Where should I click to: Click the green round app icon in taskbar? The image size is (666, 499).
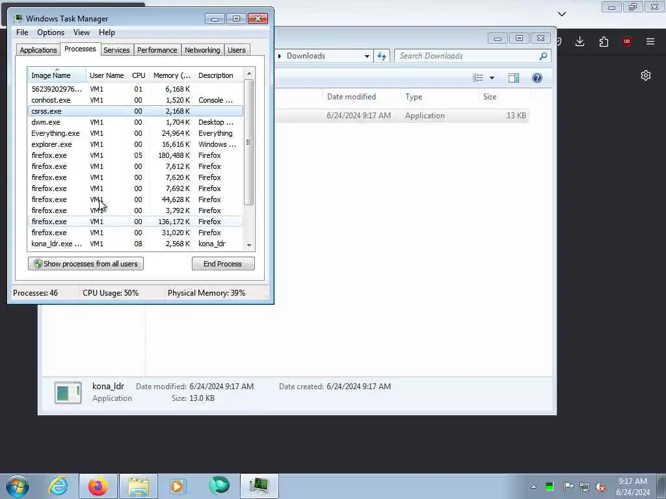(219, 486)
